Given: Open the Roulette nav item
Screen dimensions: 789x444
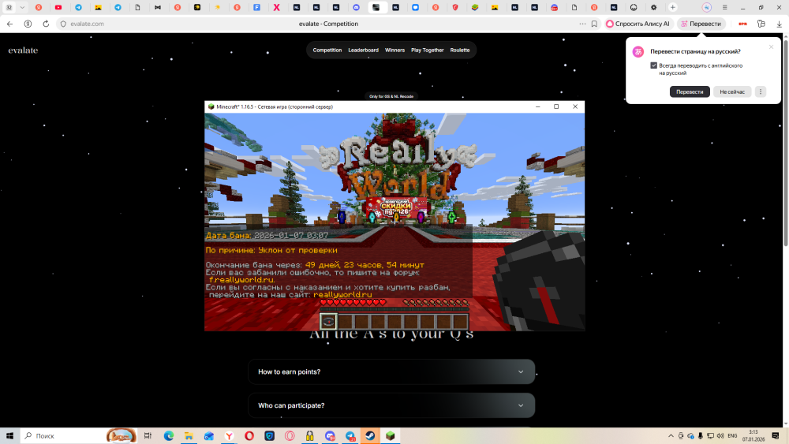Looking at the screenshot, I should click(460, 50).
